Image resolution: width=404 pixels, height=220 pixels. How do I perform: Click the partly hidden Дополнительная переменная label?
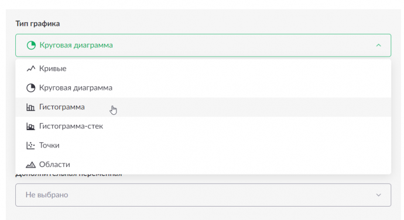click(x=69, y=176)
